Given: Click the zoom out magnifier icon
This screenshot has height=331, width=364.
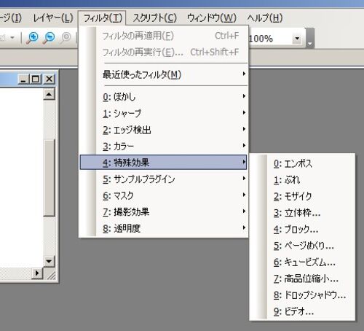Looking at the screenshot, I should (49, 38).
